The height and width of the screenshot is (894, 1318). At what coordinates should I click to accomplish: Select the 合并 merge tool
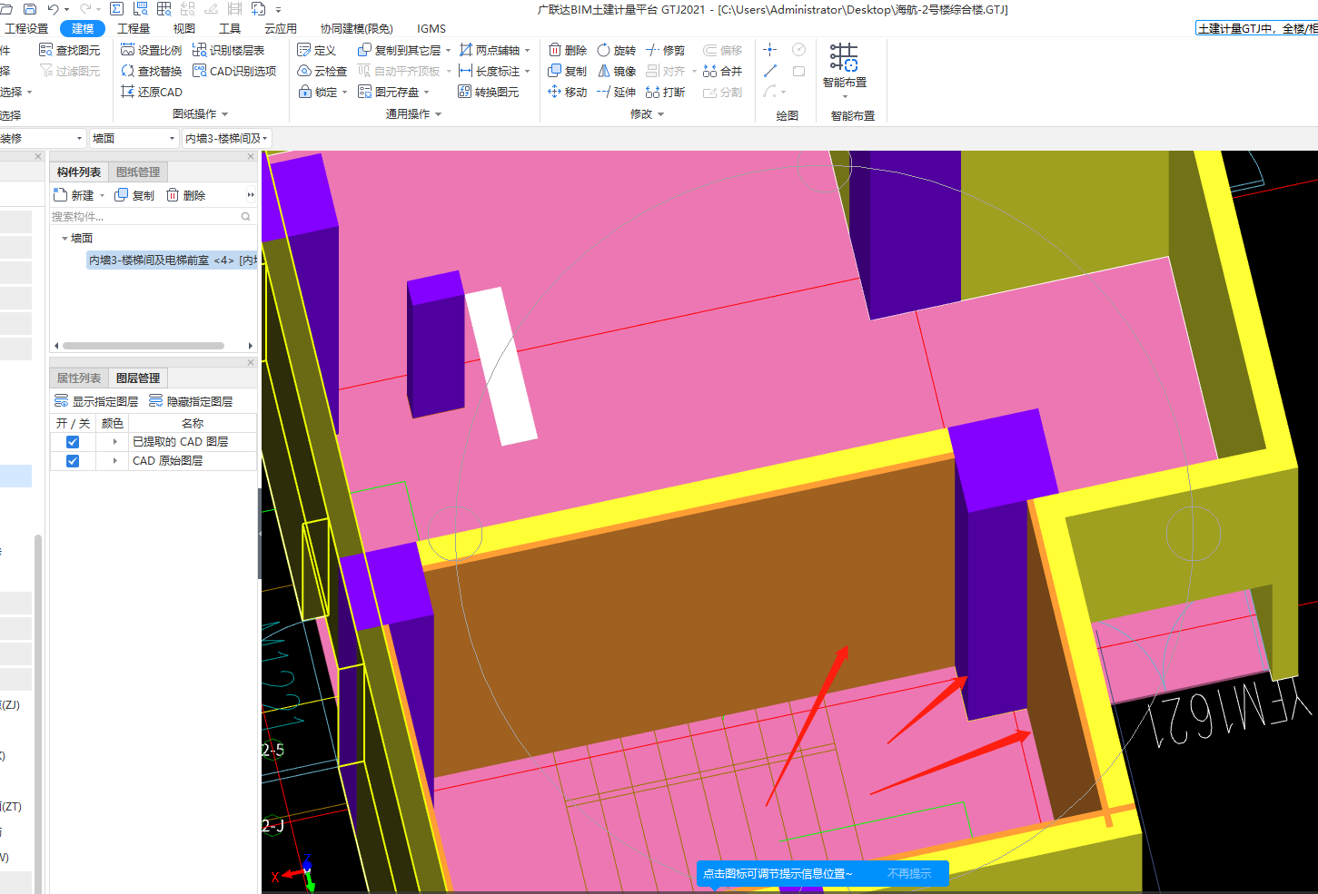pyautogui.click(x=723, y=71)
